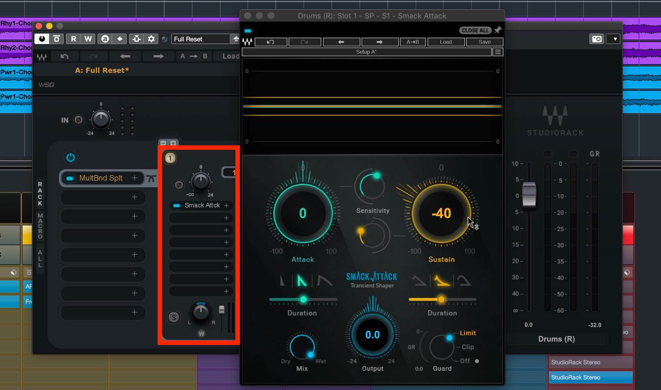
Task: Click the CLOSE ALL button
Action: tap(475, 30)
